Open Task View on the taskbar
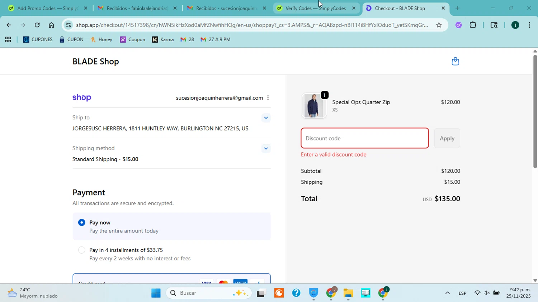The height and width of the screenshot is (302, 538). coord(261,293)
